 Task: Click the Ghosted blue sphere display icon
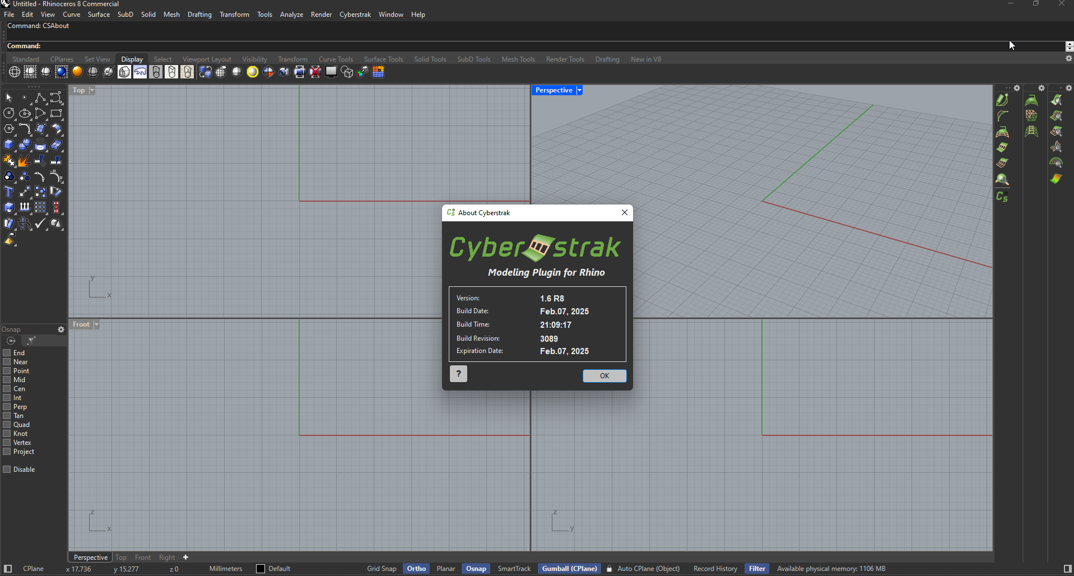pos(62,72)
